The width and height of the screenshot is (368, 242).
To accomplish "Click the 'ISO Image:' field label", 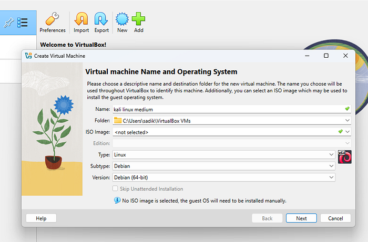I will point(98,132).
